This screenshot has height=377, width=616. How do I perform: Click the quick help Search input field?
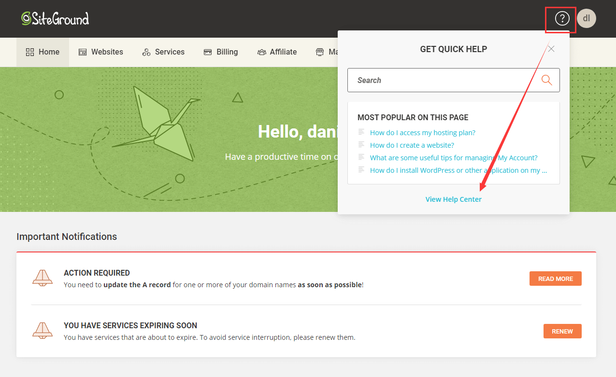coord(444,80)
